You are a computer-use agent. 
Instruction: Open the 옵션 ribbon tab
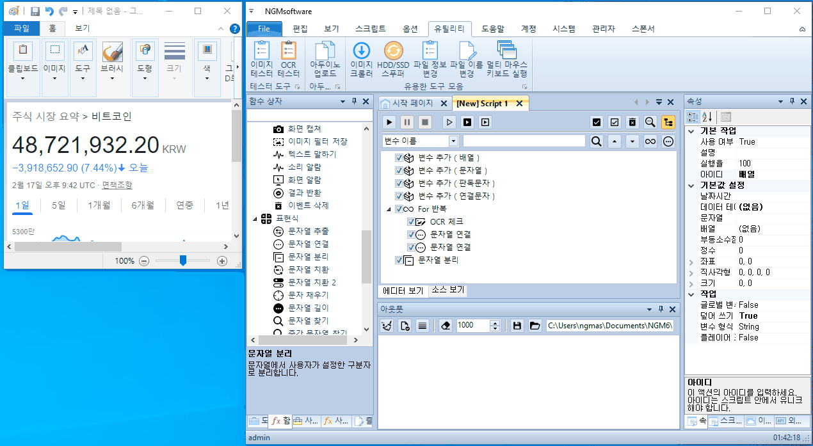pyautogui.click(x=410, y=29)
